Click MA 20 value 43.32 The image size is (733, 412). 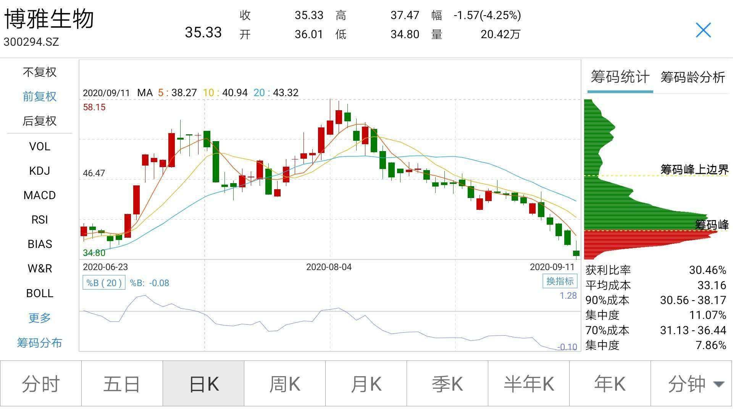coord(286,93)
